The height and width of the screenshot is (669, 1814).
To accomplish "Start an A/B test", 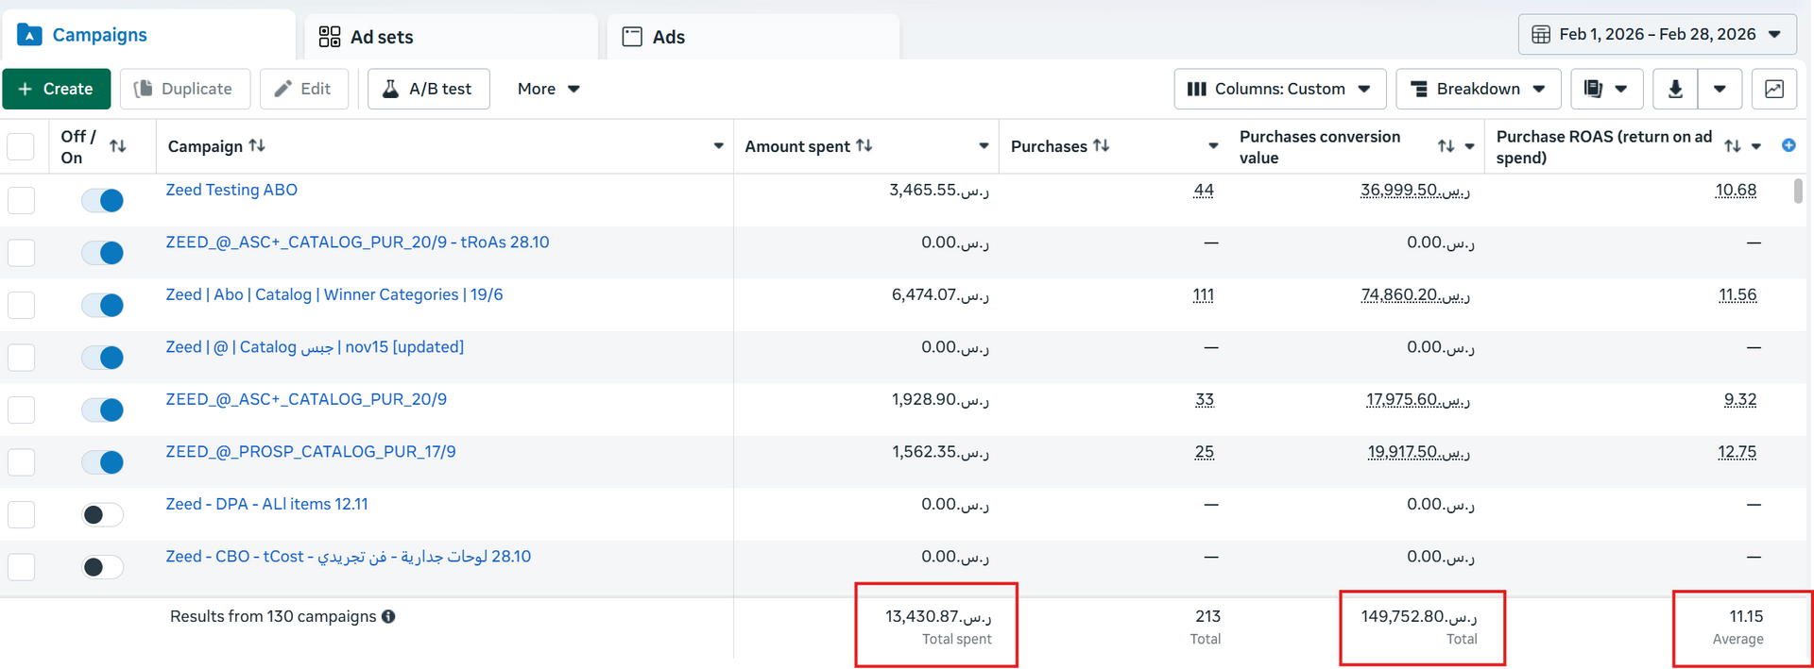I will [x=428, y=89].
